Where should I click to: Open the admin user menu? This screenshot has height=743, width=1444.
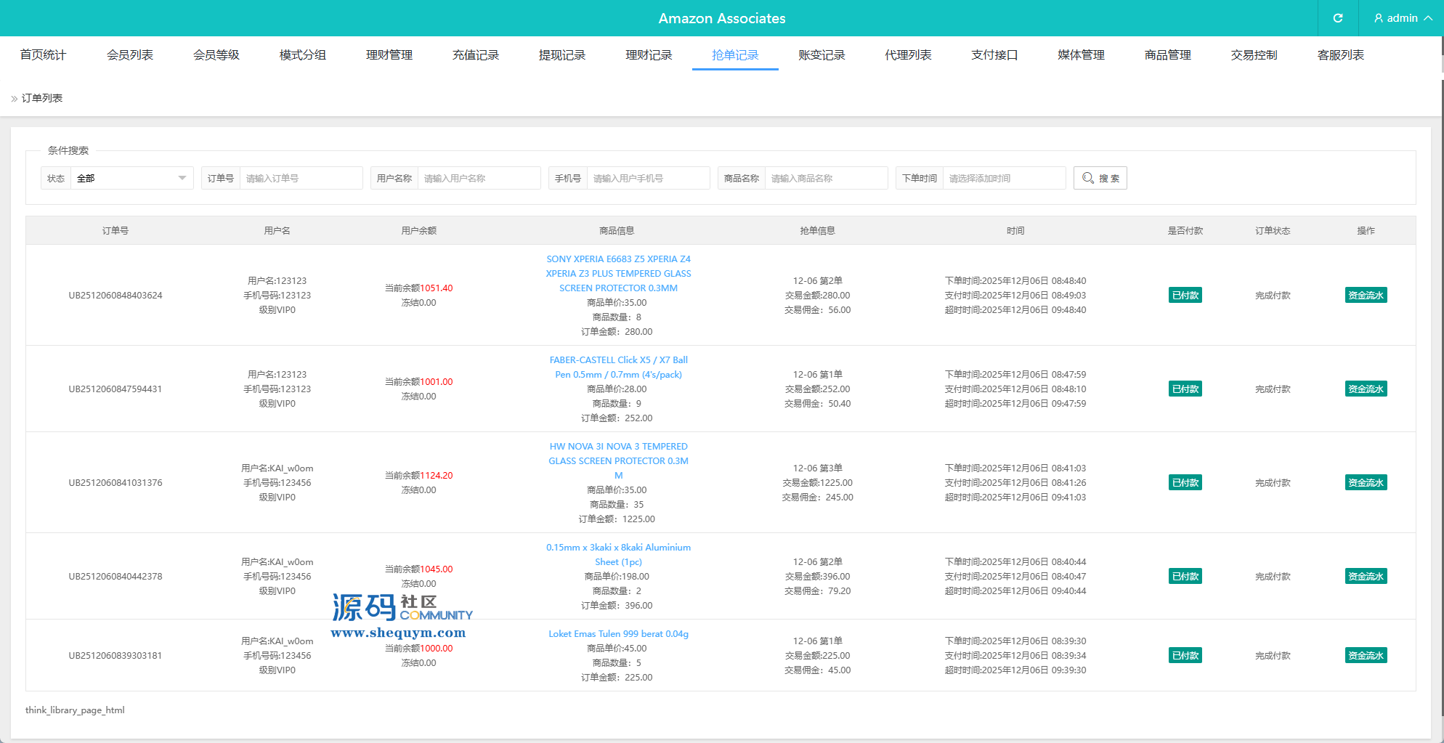pos(1403,18)
